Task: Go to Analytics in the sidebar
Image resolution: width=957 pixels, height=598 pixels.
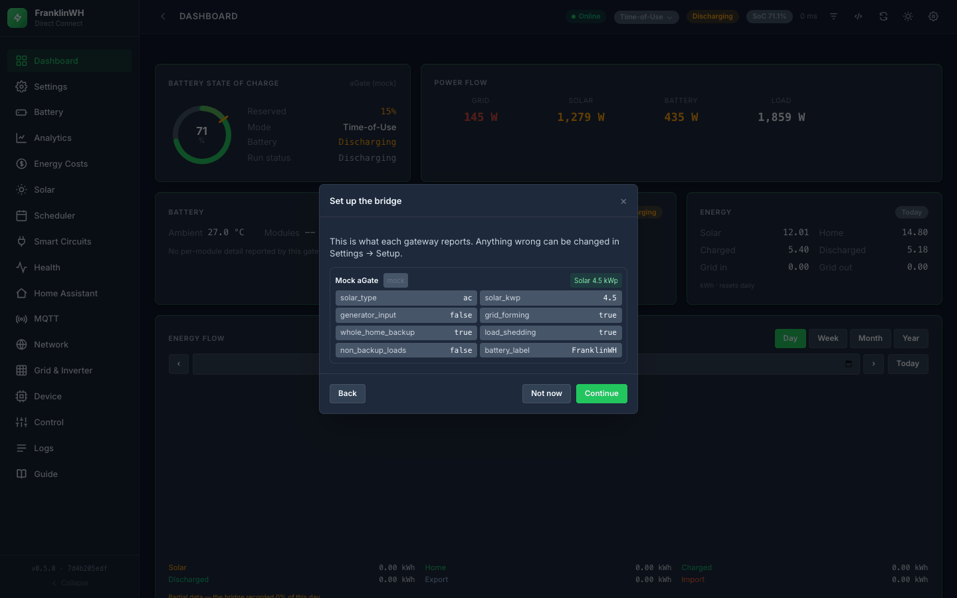Action: [69, 138]
